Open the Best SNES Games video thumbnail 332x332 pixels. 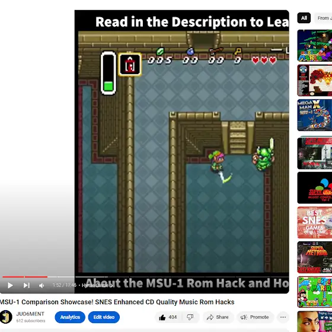pyautogui.click(x=315, y=222)
